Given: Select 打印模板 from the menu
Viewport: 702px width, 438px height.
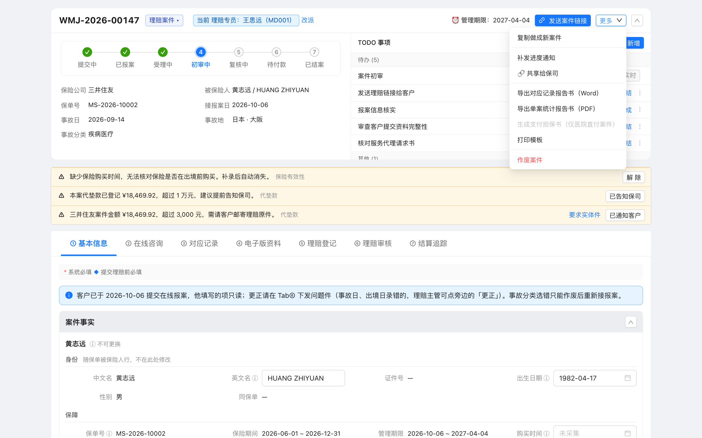Looking at the screenshot, I should (x=568, y=140).
